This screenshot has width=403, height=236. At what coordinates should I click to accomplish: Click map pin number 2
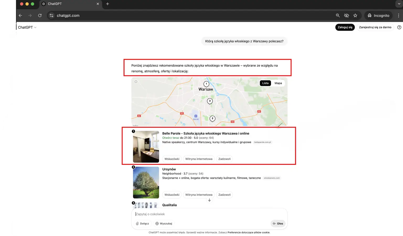pyautogui.click(x=212, y=119)
